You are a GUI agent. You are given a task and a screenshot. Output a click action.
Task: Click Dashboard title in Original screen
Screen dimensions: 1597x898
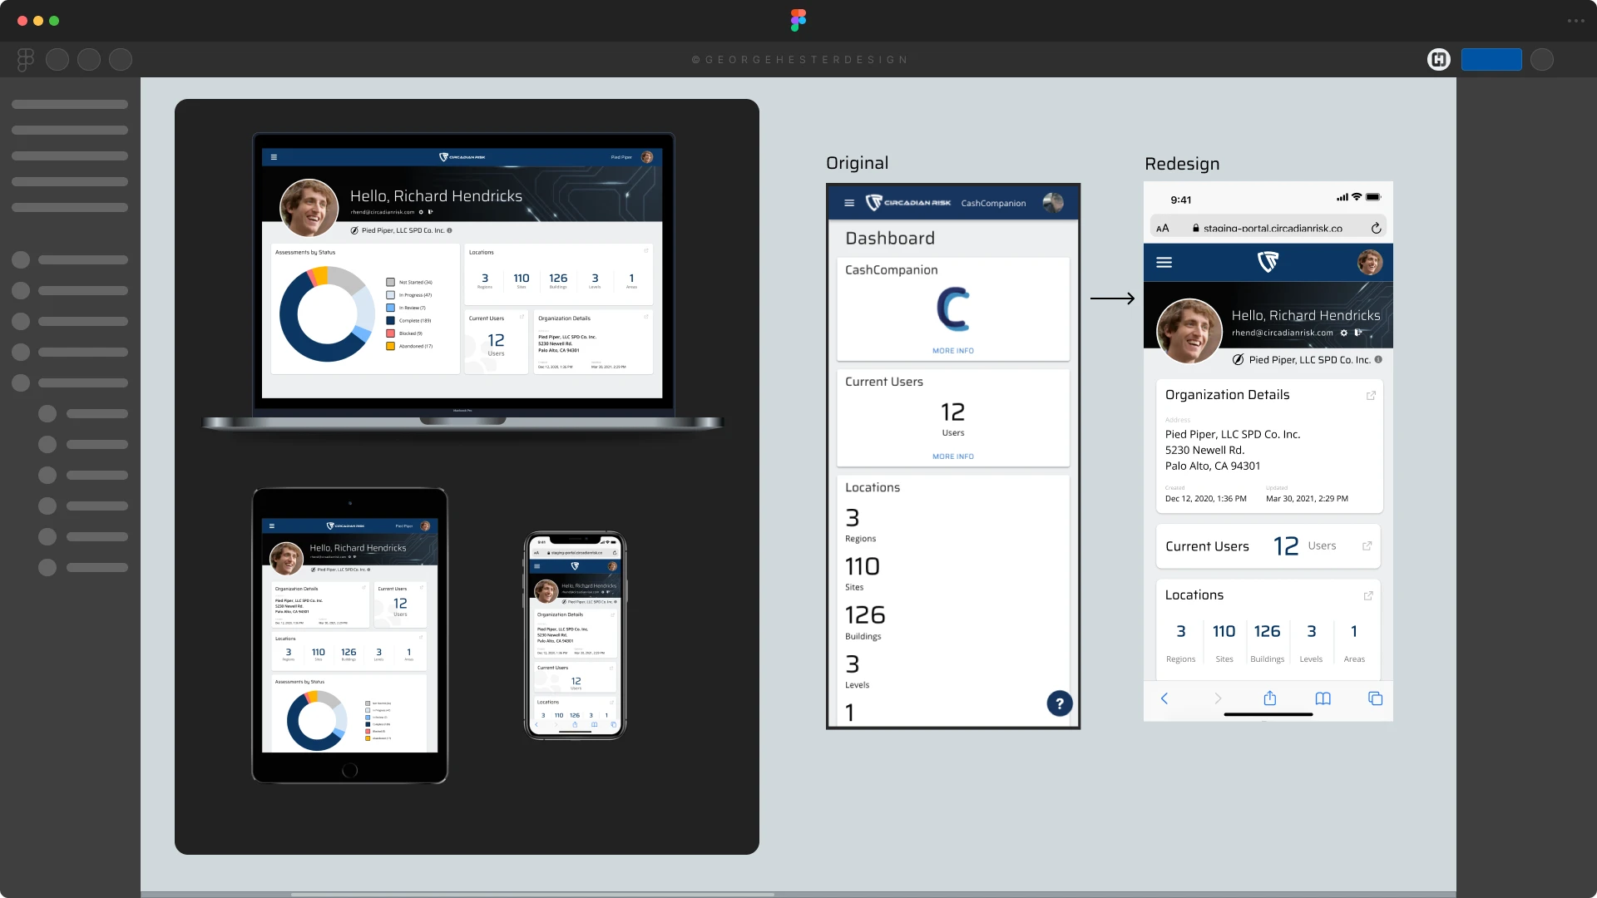coord(890,239)
